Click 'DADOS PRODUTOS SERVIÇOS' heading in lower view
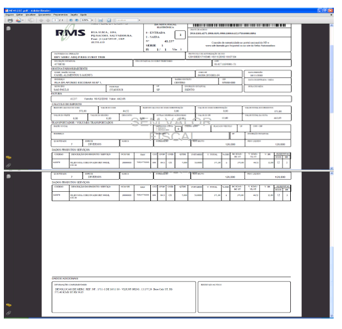This screenshot has width=342, height=329. click(x=70, y=182)
